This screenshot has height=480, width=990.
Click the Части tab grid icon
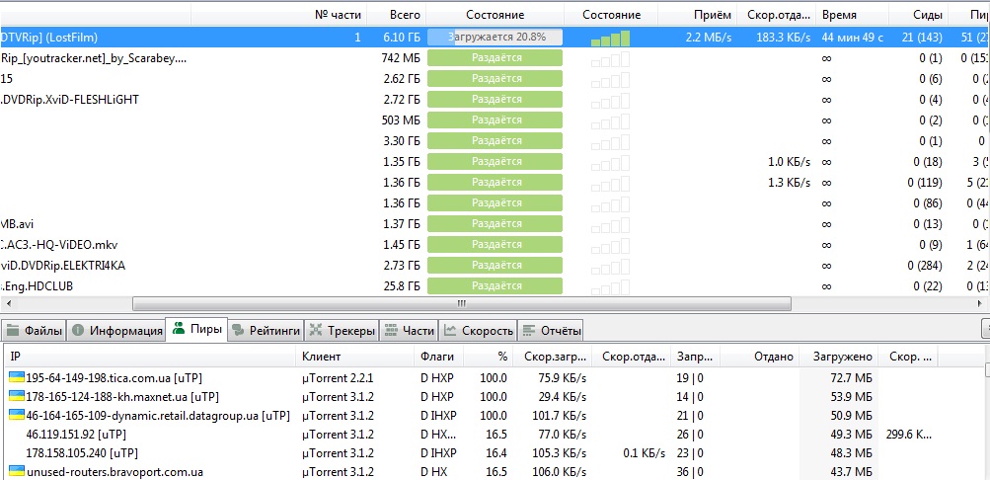(x=392, y=331)
